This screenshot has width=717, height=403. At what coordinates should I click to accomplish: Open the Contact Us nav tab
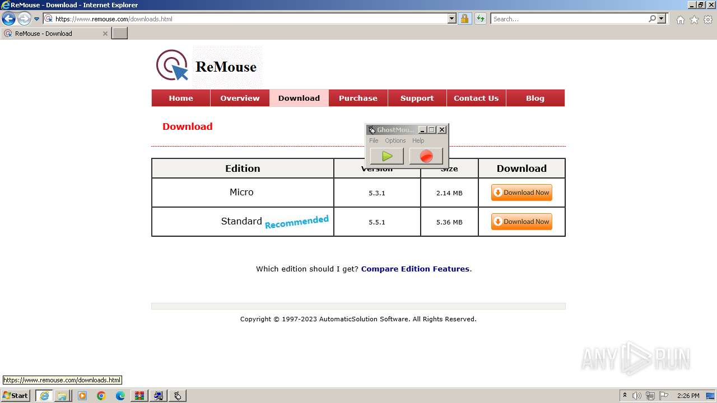coord(476,98)
